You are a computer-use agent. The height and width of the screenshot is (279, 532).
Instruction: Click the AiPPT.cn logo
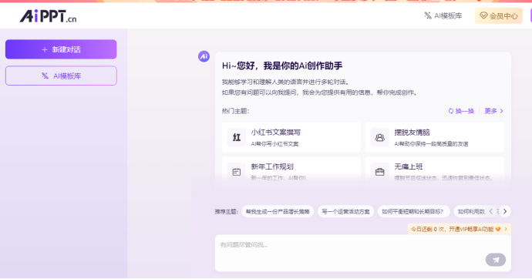[48, 16]
